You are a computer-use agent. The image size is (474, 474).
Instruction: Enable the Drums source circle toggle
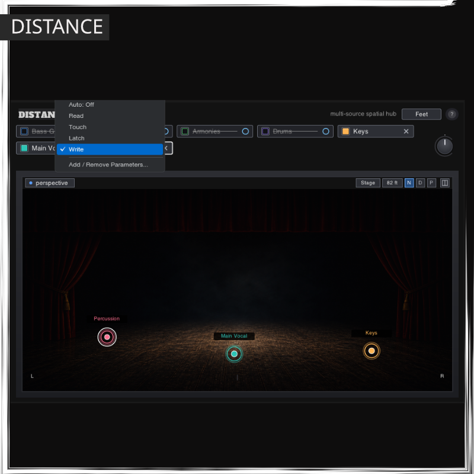pyautogui.click(x=325, y=131)
